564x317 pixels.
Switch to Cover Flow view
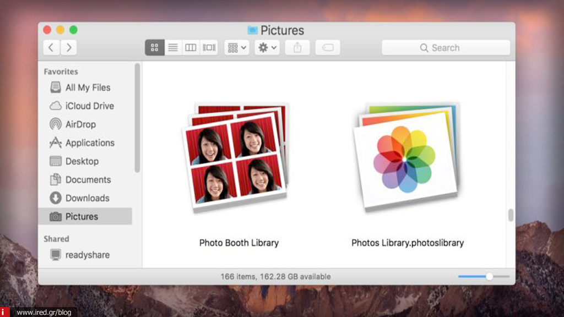[209, 48]
